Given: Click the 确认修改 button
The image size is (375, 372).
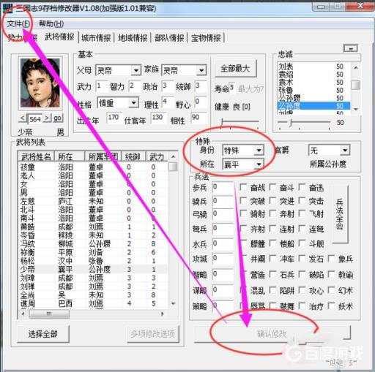Looking at the screenshot, I should (x=272, y=334).
